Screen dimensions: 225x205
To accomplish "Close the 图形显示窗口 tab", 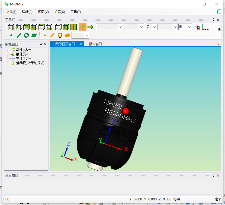I will (x=81, y=44).
